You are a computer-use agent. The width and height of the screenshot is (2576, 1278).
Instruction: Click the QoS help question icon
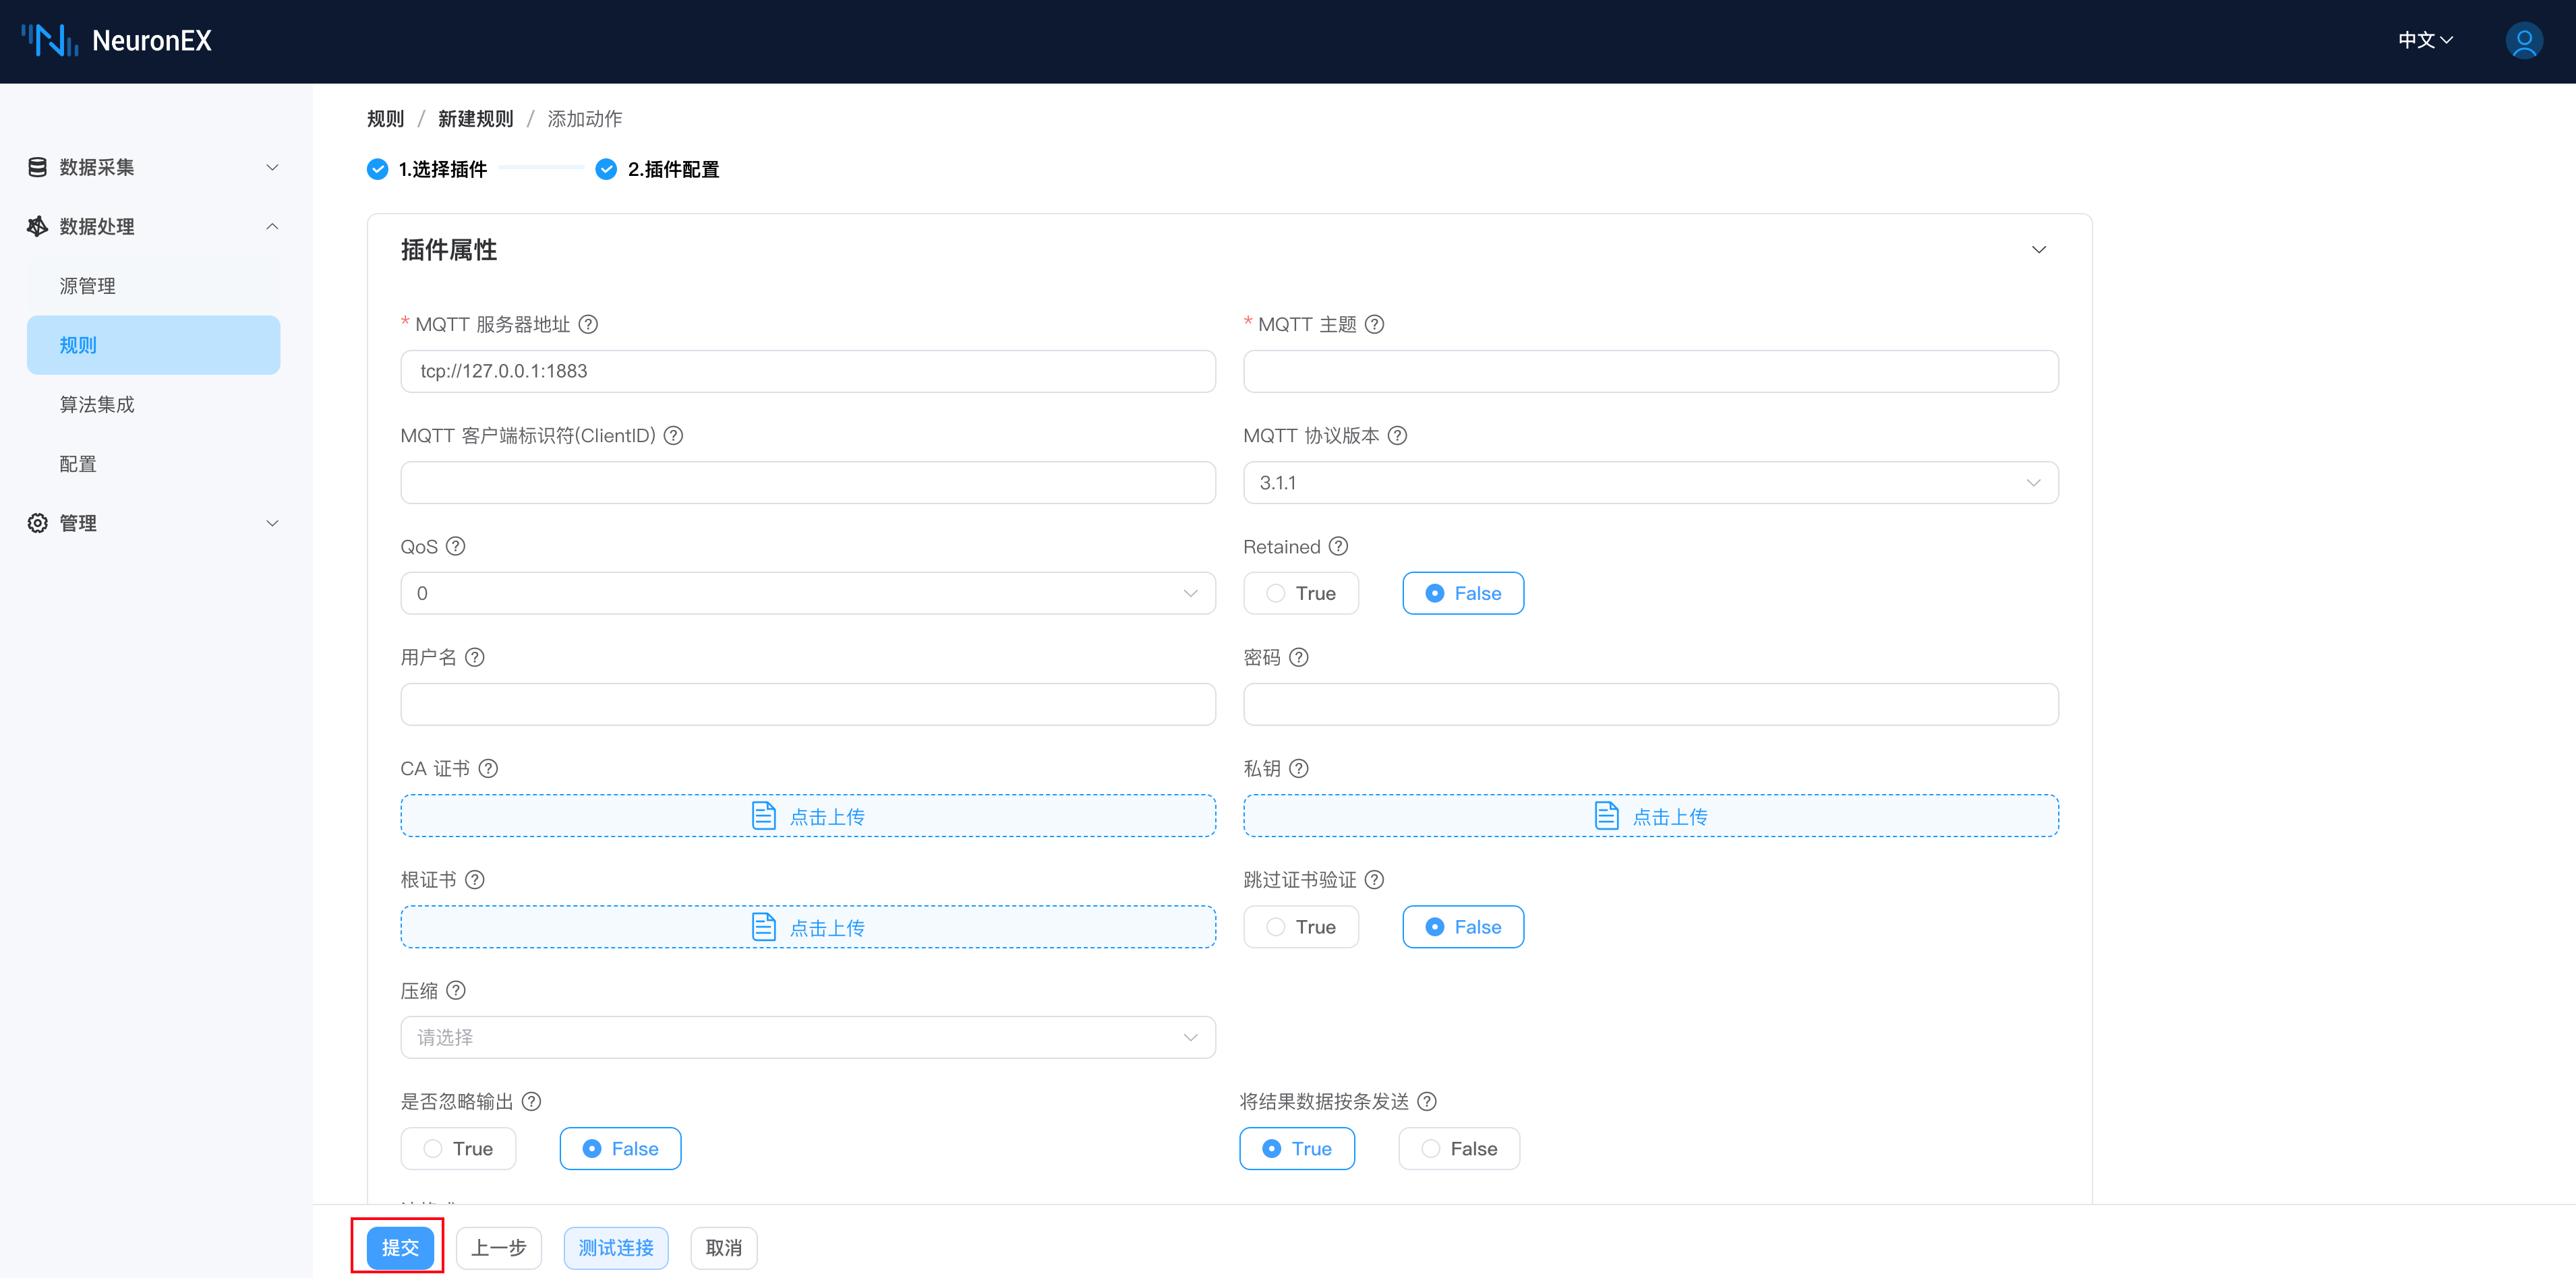point(455,545)
